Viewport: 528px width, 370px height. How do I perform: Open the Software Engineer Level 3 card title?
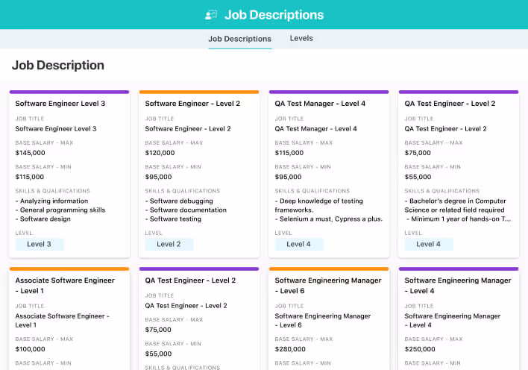click(x=60, y=104)
